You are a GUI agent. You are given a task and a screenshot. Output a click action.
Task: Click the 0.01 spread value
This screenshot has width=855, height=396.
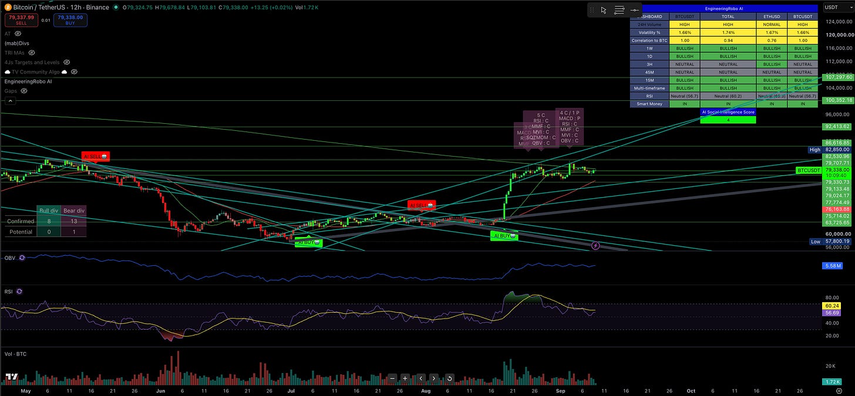tap(45, 21)
